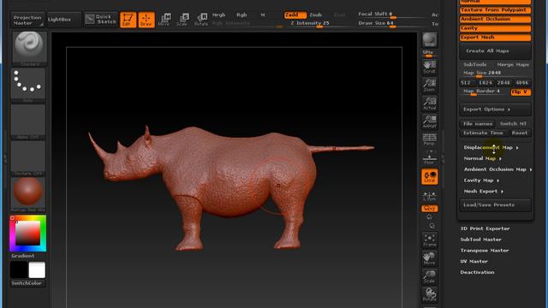This screenshot has height=308, width=548.
Task: Open the Projection Master panel
Action: click(28, 20)
